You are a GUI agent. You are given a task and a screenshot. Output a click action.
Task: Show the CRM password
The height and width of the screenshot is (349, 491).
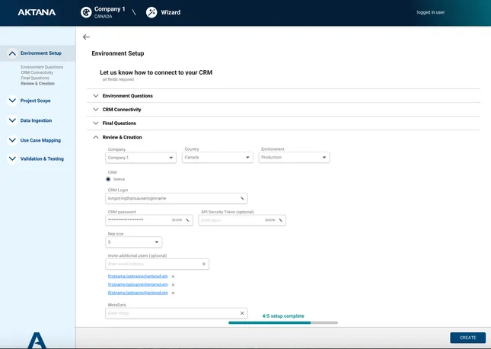(x=177, y=220)
